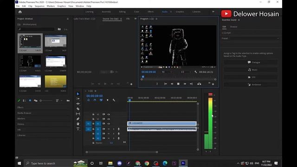Open Program monitor button editor plus

click(213, 84)
